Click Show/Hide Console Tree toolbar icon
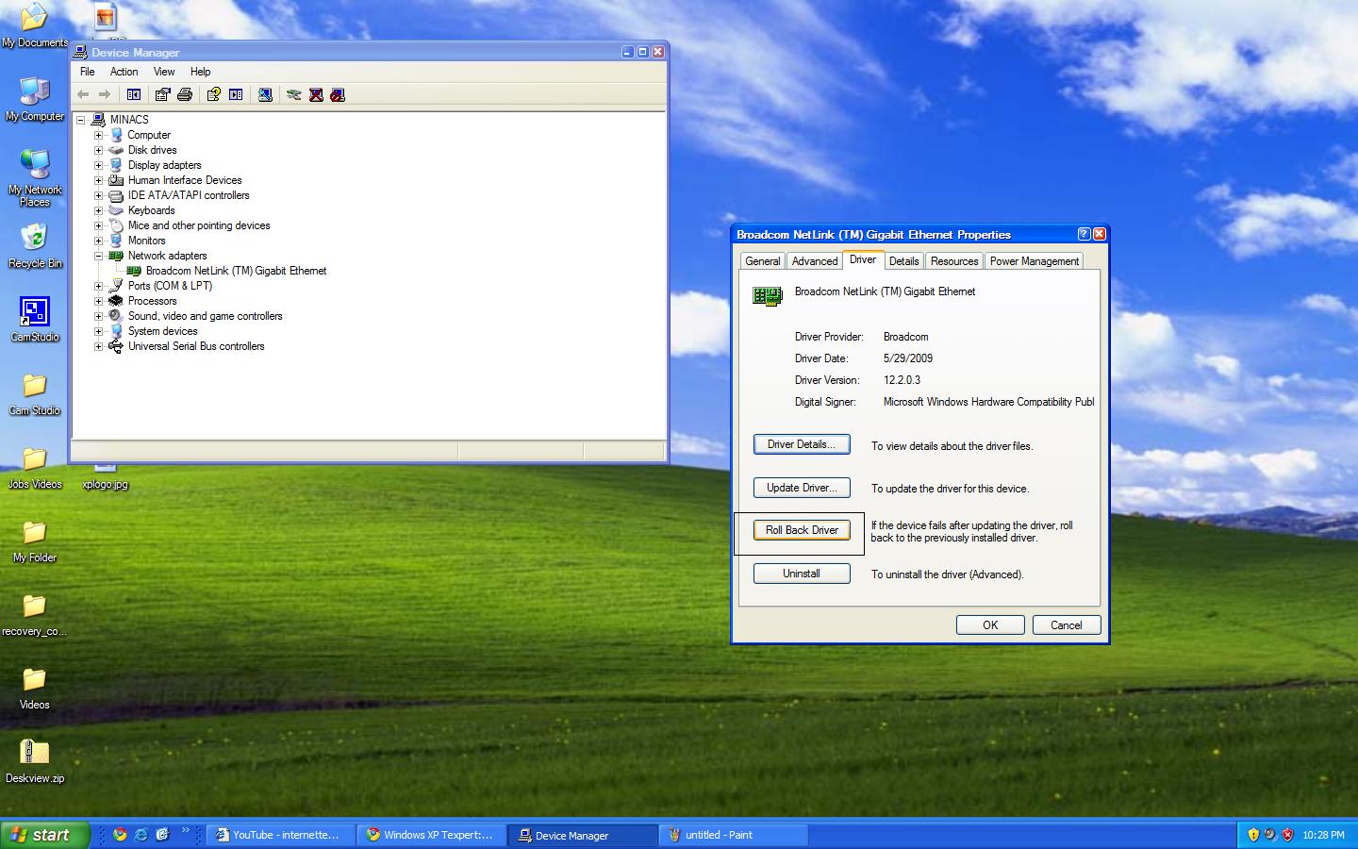The width and height of the screenshot is (1358, 849). [x=134, y=94]
